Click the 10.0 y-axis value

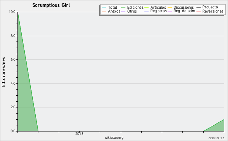[12, 12]
